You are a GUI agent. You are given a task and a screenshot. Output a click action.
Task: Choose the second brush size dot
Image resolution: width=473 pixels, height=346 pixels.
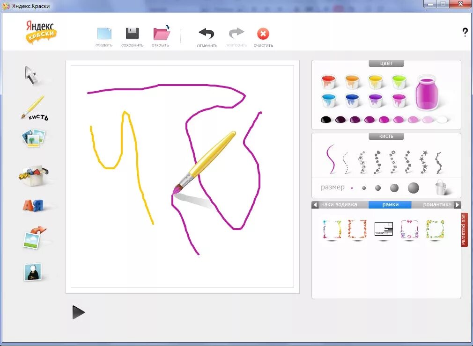[x=364, y=188]
